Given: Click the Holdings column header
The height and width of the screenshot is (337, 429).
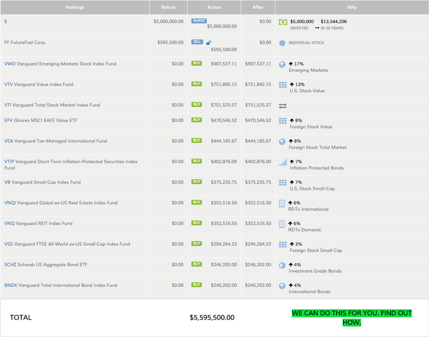Looking at the screenshot, I should [75, 7].
